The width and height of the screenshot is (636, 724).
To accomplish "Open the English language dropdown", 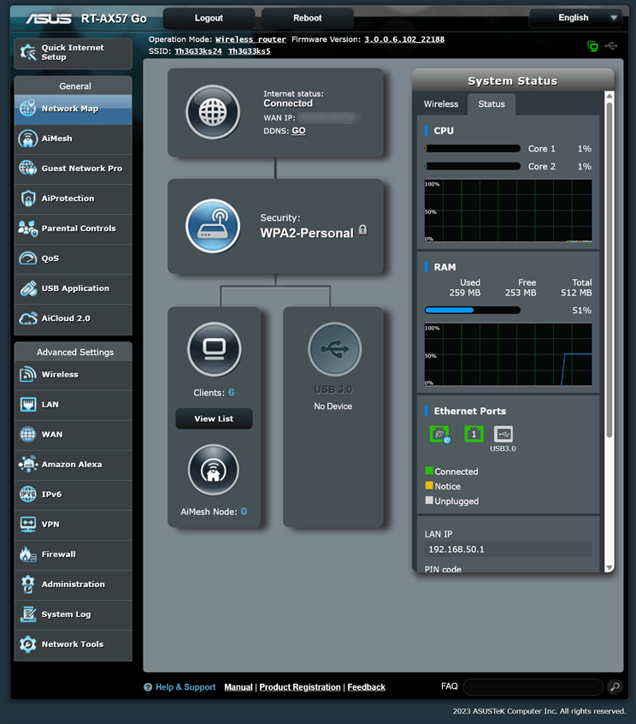I will click(574, 17).
